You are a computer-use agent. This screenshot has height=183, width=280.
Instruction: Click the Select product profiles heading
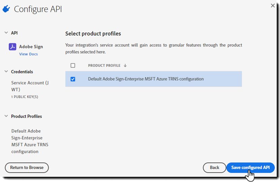[93, 34]
